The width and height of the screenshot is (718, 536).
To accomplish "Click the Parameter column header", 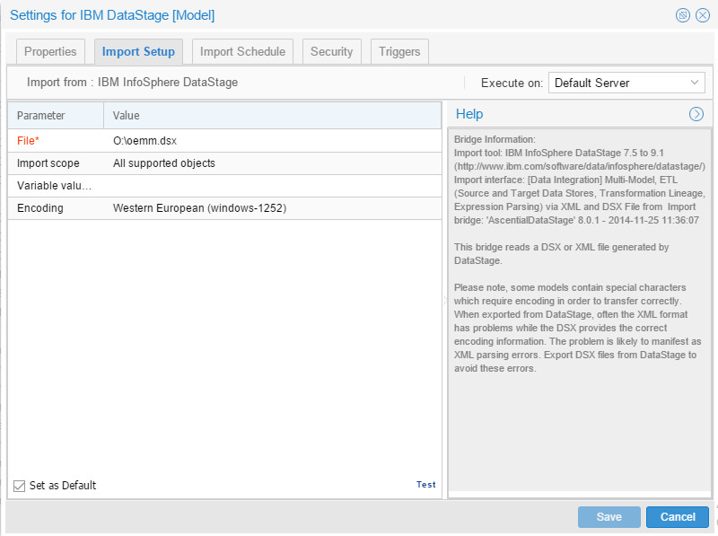I will pos(56,116).
